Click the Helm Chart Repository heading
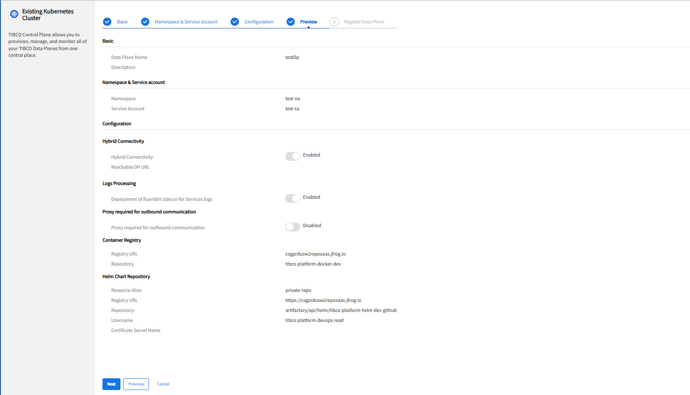This screenshot has height=395, width=690. pos(126,276)
